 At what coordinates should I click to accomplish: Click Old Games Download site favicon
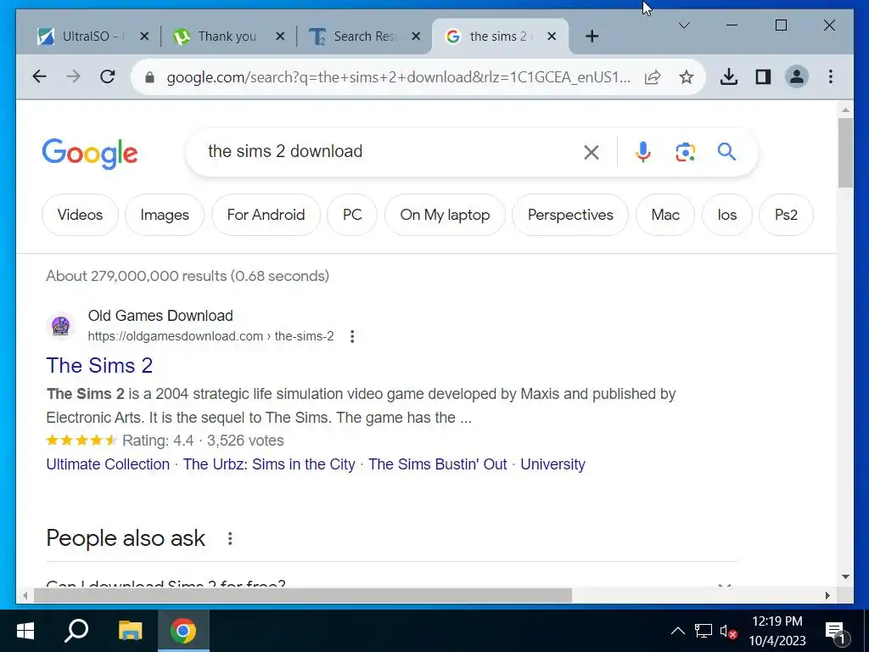tap(60, 325)
